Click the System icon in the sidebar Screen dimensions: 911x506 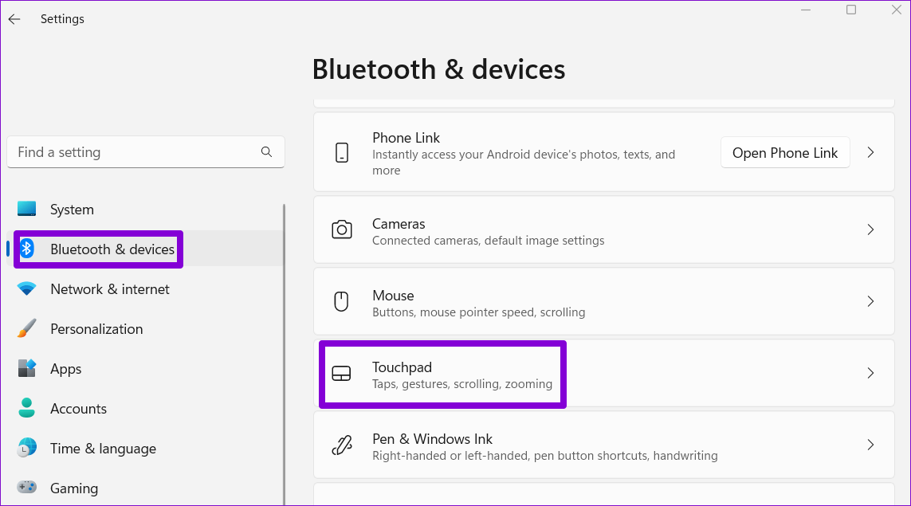(x=26, y=209)
